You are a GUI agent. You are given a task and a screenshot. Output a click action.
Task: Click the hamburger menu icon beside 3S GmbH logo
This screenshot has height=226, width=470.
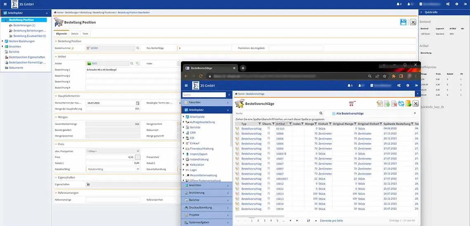pos(4,4)
